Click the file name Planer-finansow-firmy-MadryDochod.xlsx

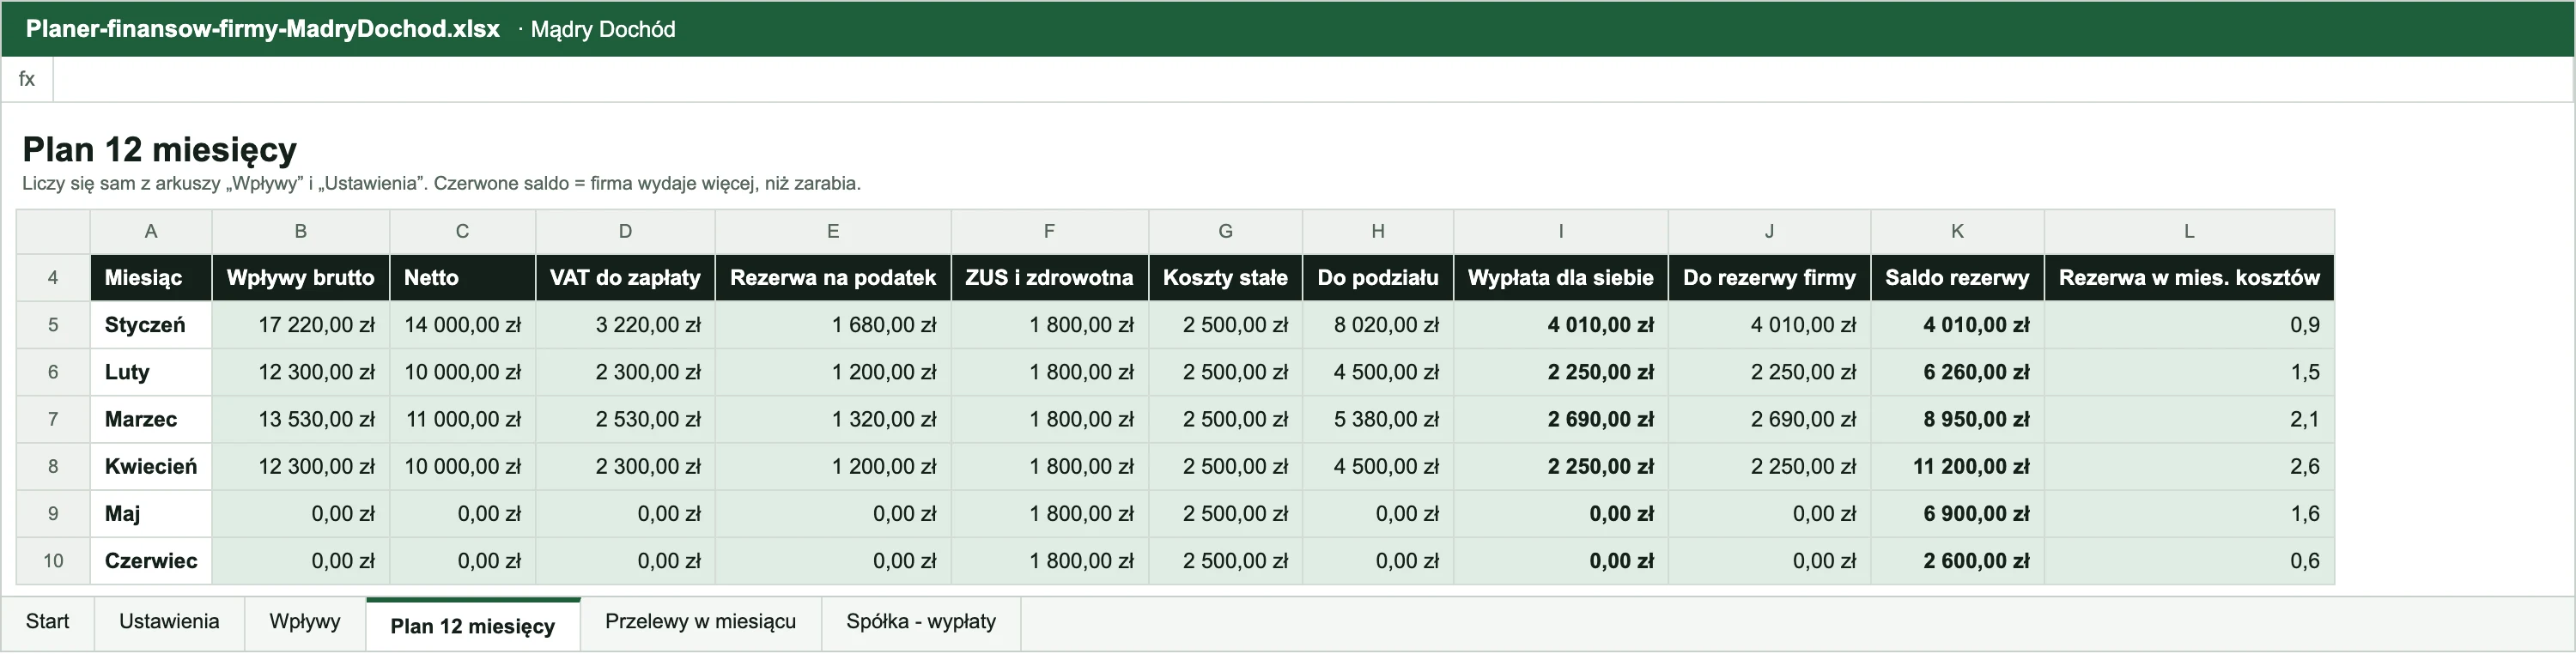tap(263, 29)
